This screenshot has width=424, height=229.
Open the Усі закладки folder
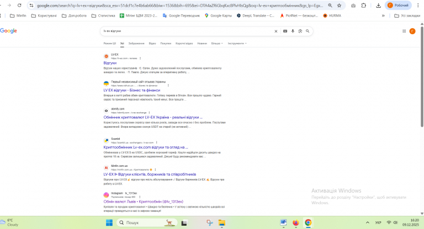[407, 15]
